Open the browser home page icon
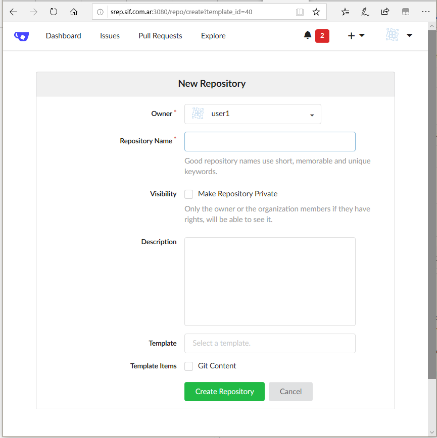 point(74,12)
